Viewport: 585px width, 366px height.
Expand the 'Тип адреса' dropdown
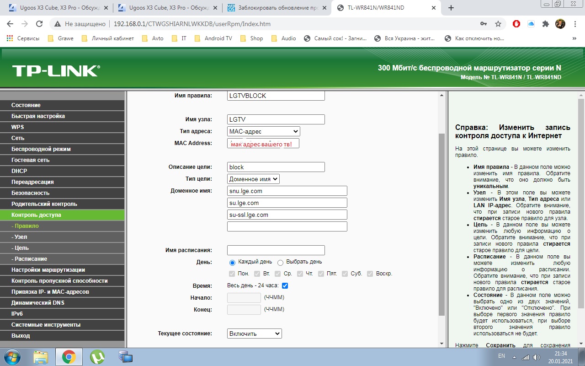[x=263, y=132]
